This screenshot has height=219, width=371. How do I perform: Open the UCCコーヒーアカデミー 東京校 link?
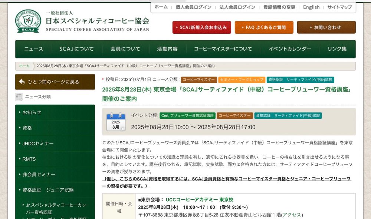pos(200,200)
